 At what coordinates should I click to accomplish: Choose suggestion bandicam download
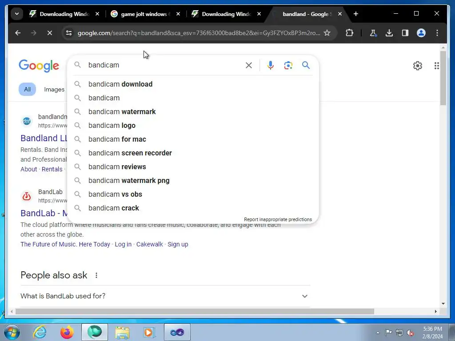tap(193, 84)
